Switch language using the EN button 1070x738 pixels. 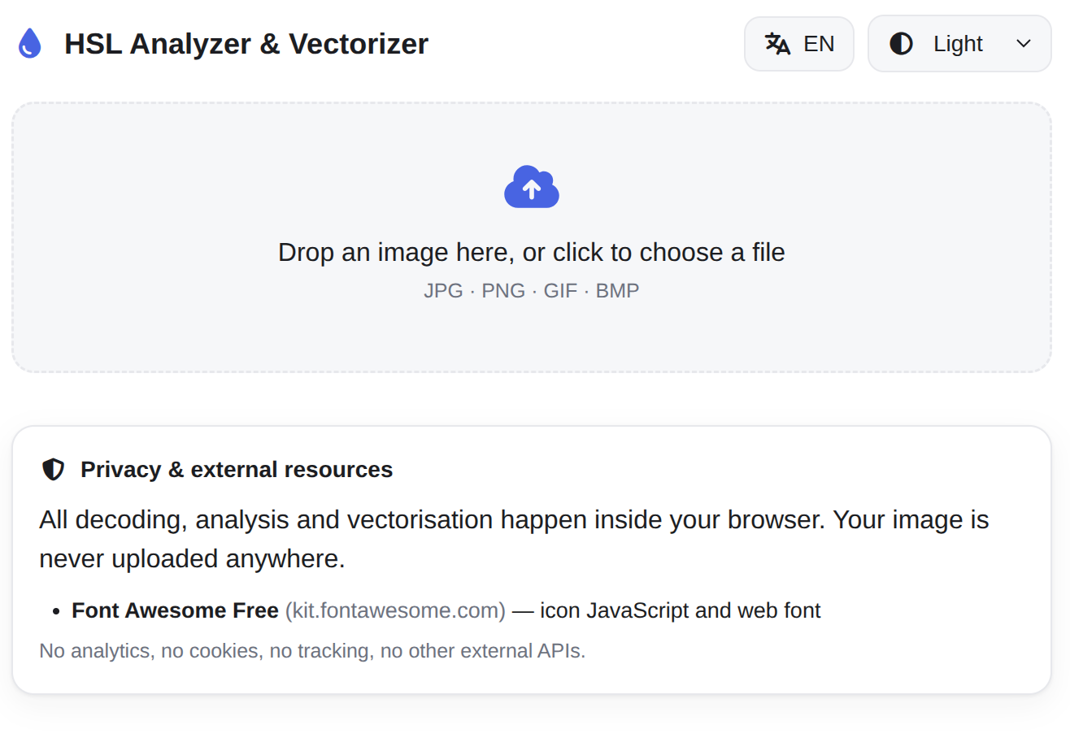[x=799, y=44]
